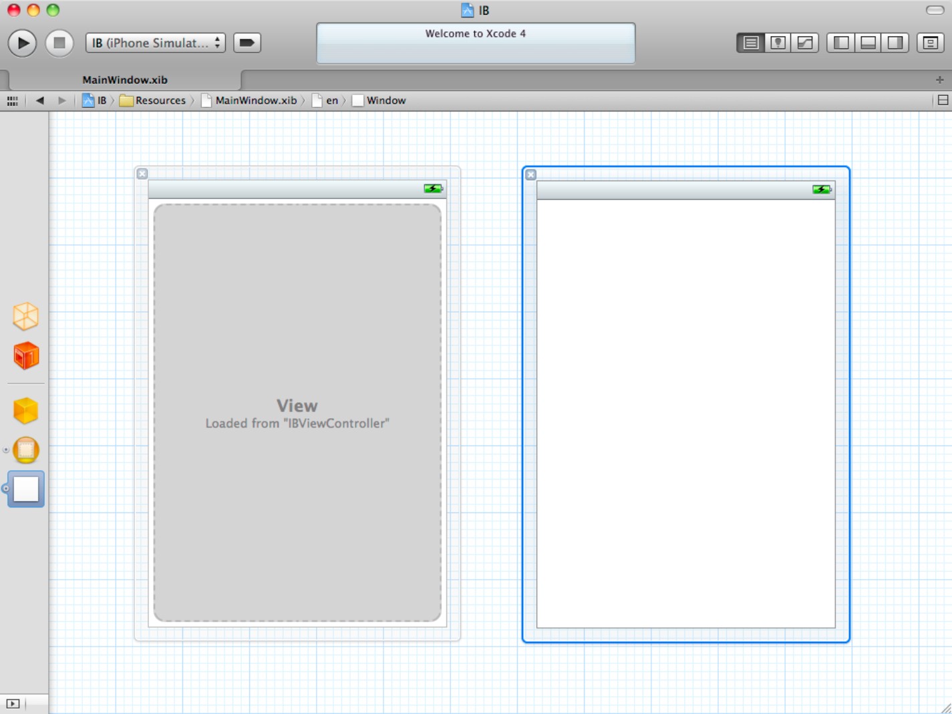Select the MainWindow.xib tab
This screenshot has width=952, height=714.
click(125, 79)
